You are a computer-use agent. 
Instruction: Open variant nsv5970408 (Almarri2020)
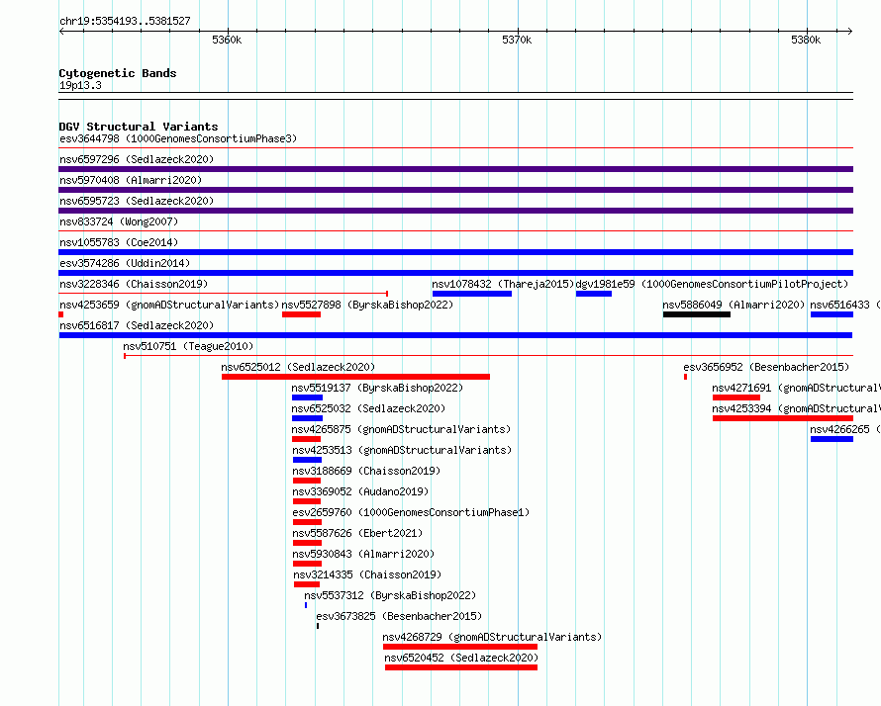pos(131,180)
